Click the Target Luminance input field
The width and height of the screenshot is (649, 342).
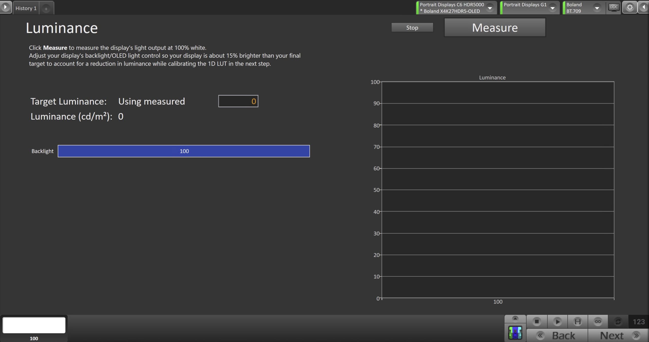point(238,101)
